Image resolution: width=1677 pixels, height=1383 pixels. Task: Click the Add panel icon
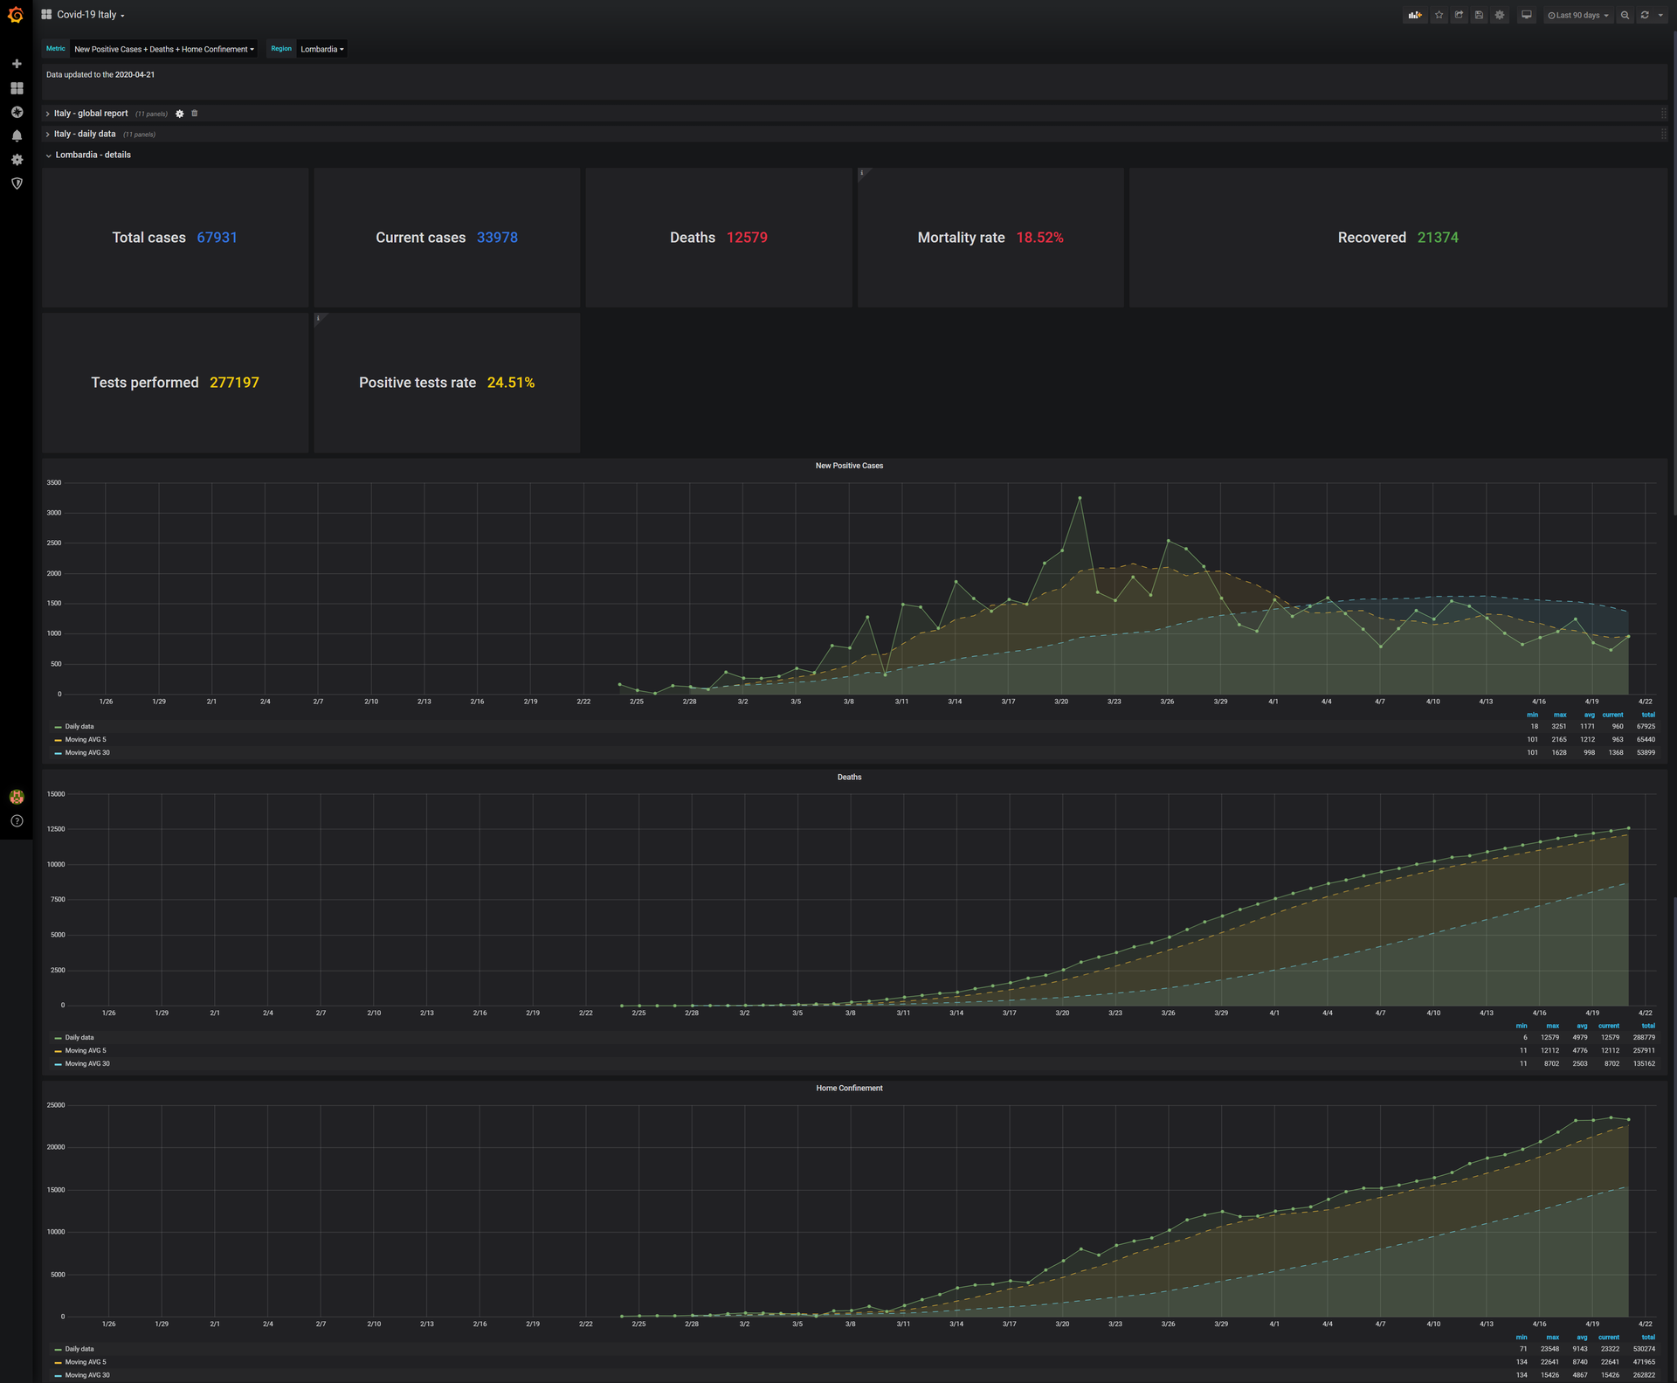[x=1414, y=15]
